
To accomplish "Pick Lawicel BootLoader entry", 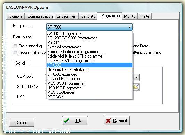I will point(90,79).
